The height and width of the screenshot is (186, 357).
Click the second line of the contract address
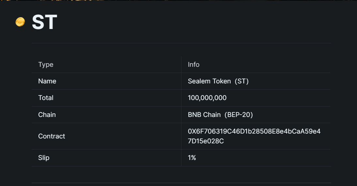[206, 141]
